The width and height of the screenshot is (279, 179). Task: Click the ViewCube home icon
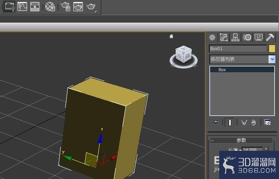tap(171, 36)
